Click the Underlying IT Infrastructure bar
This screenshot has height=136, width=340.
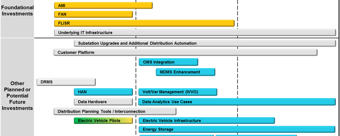[x=195, y=33]
